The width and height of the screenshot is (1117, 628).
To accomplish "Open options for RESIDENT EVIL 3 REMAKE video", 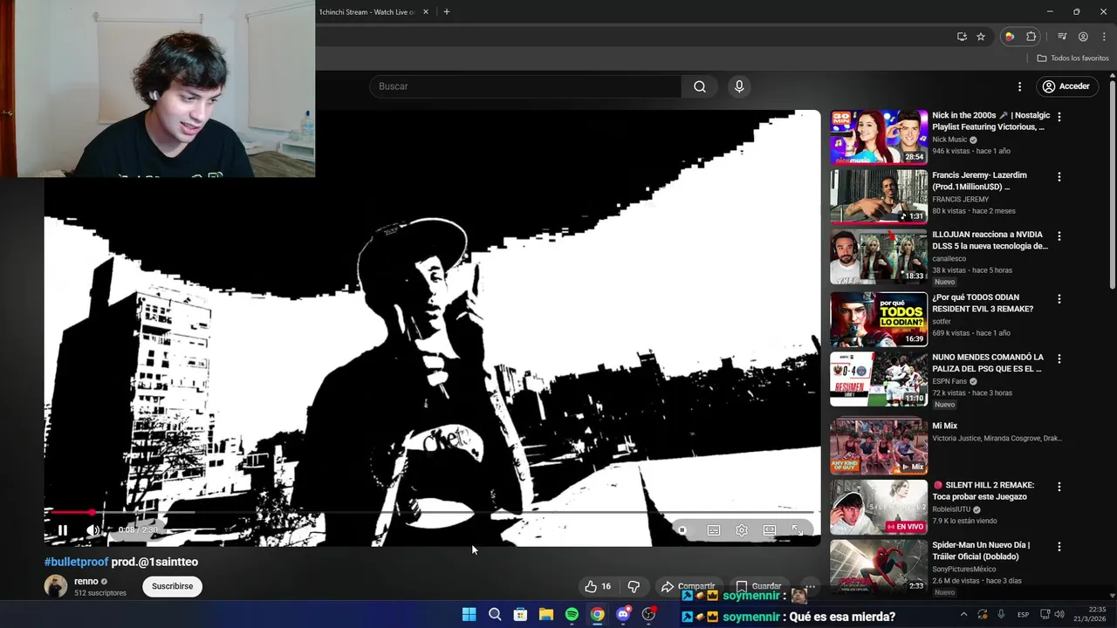I will coord(1059,298).
